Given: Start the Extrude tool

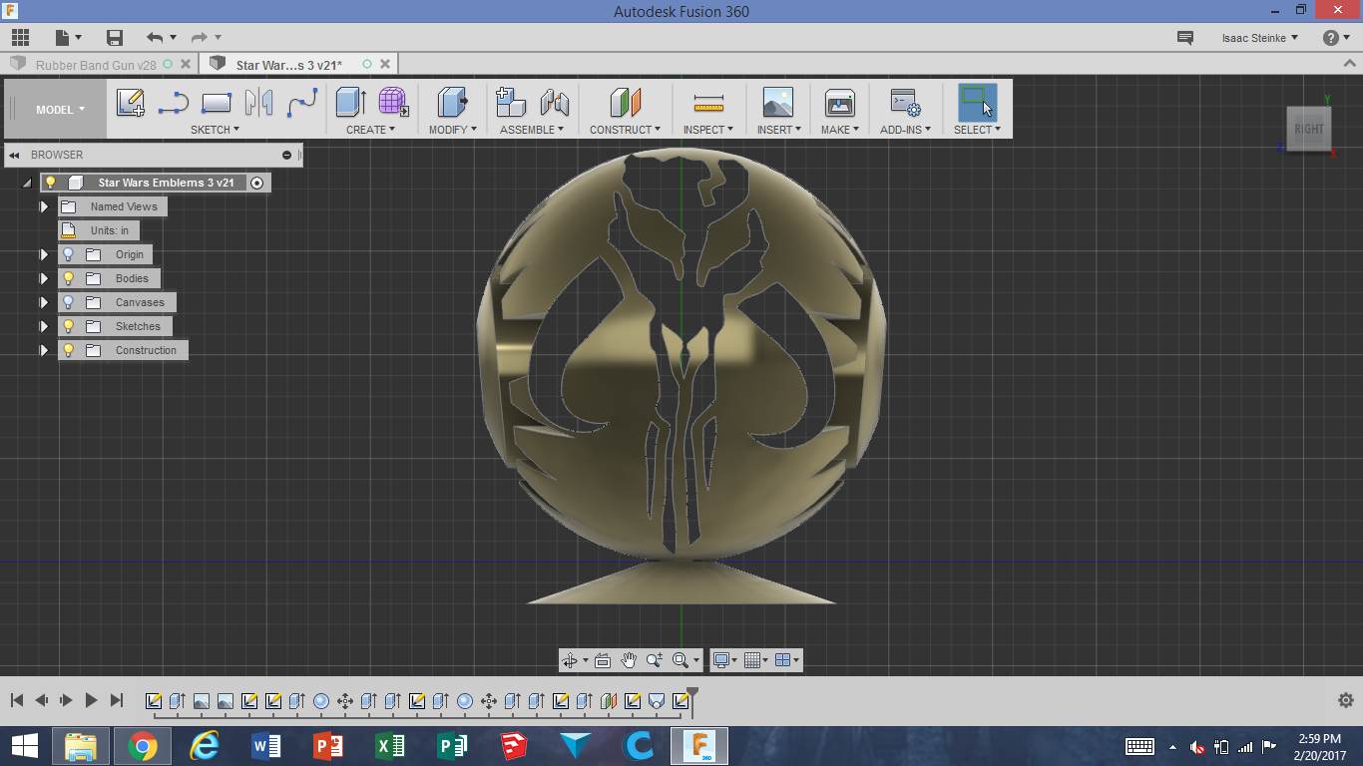Looking at the screenshot, I should (x=351, y=102).
